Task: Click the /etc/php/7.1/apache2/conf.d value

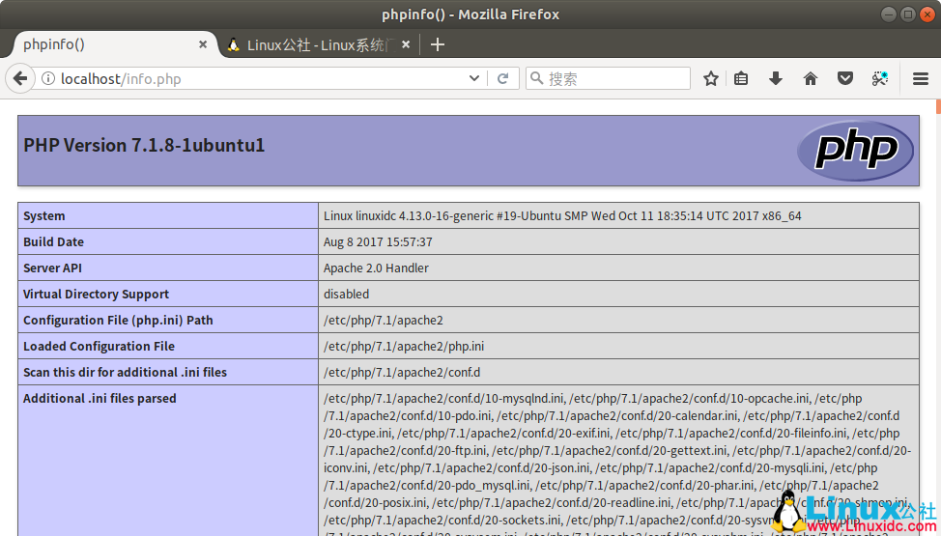Action: coord(402,372)
